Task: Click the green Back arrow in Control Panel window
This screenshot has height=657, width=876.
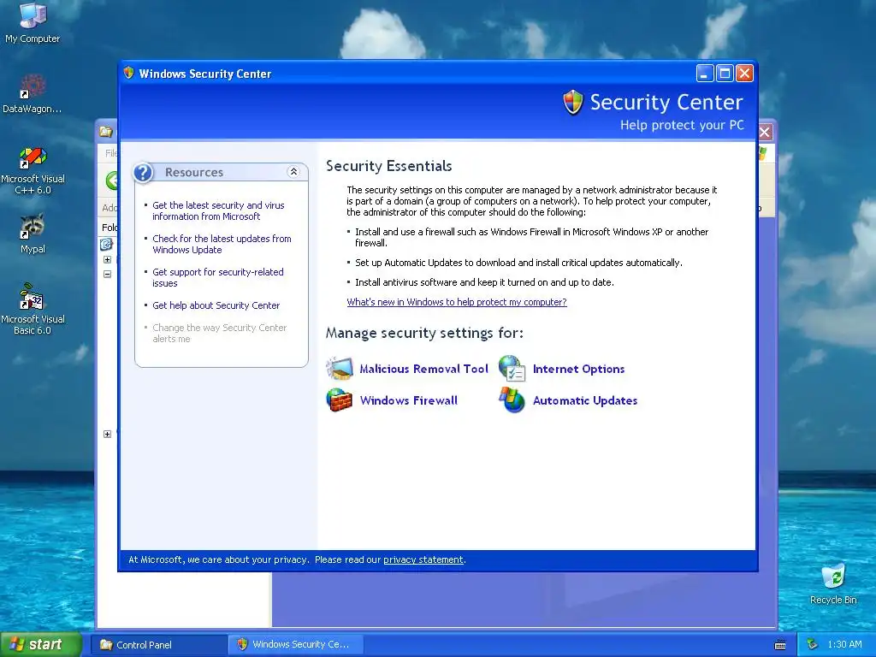Action: pos(112,181)
